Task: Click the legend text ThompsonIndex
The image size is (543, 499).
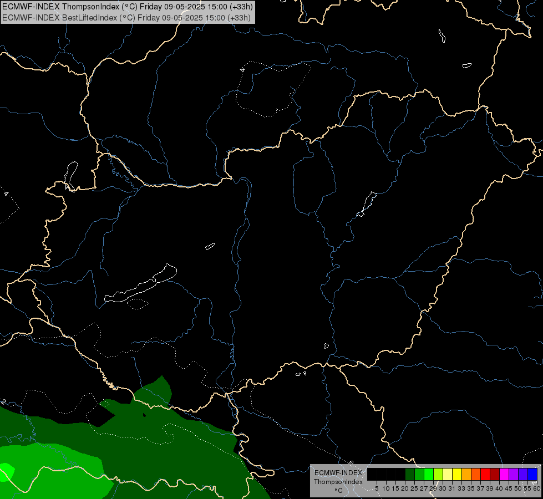Action: point(338,482)
